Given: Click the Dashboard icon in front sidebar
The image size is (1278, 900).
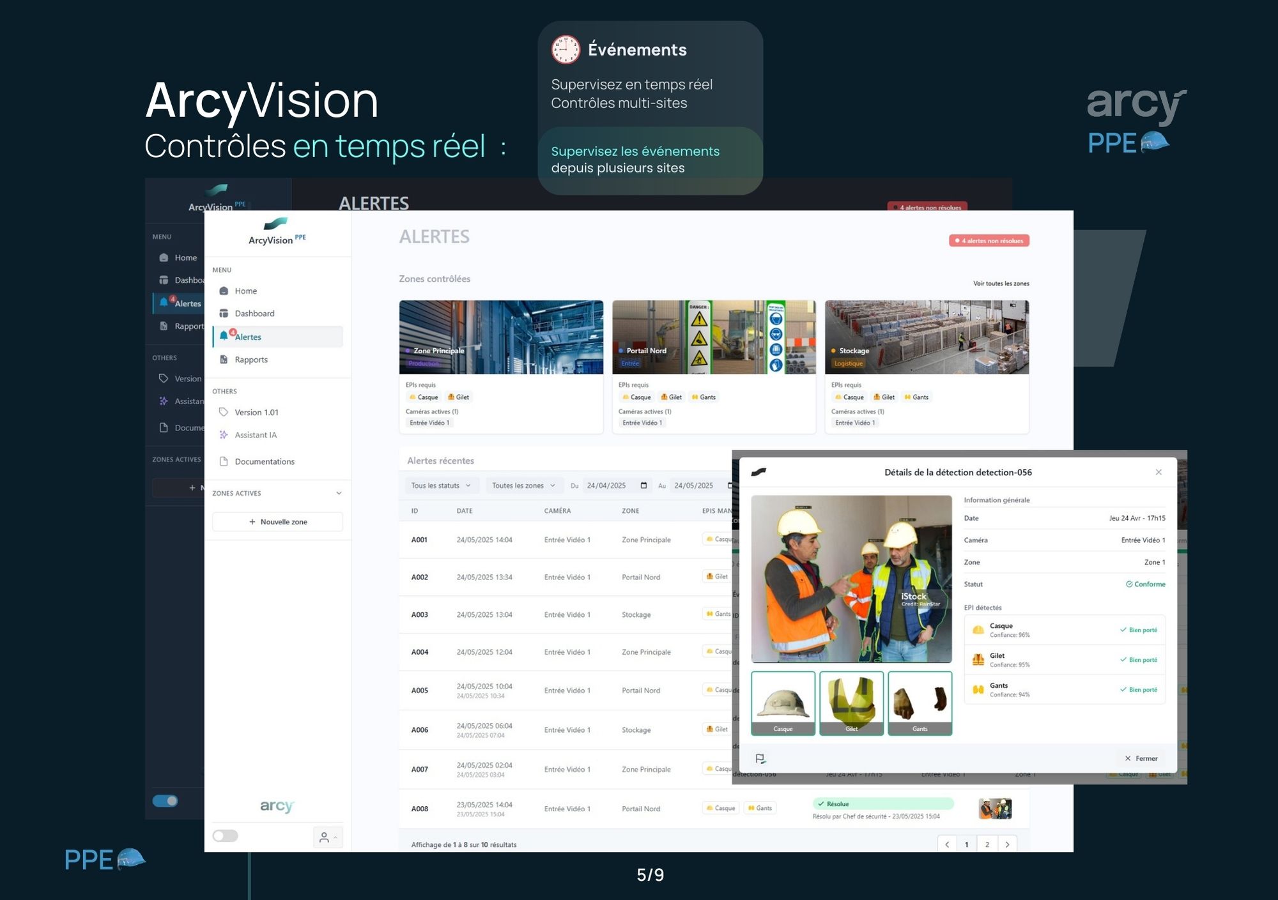Looking at the screenshot, I should point(224,313).
